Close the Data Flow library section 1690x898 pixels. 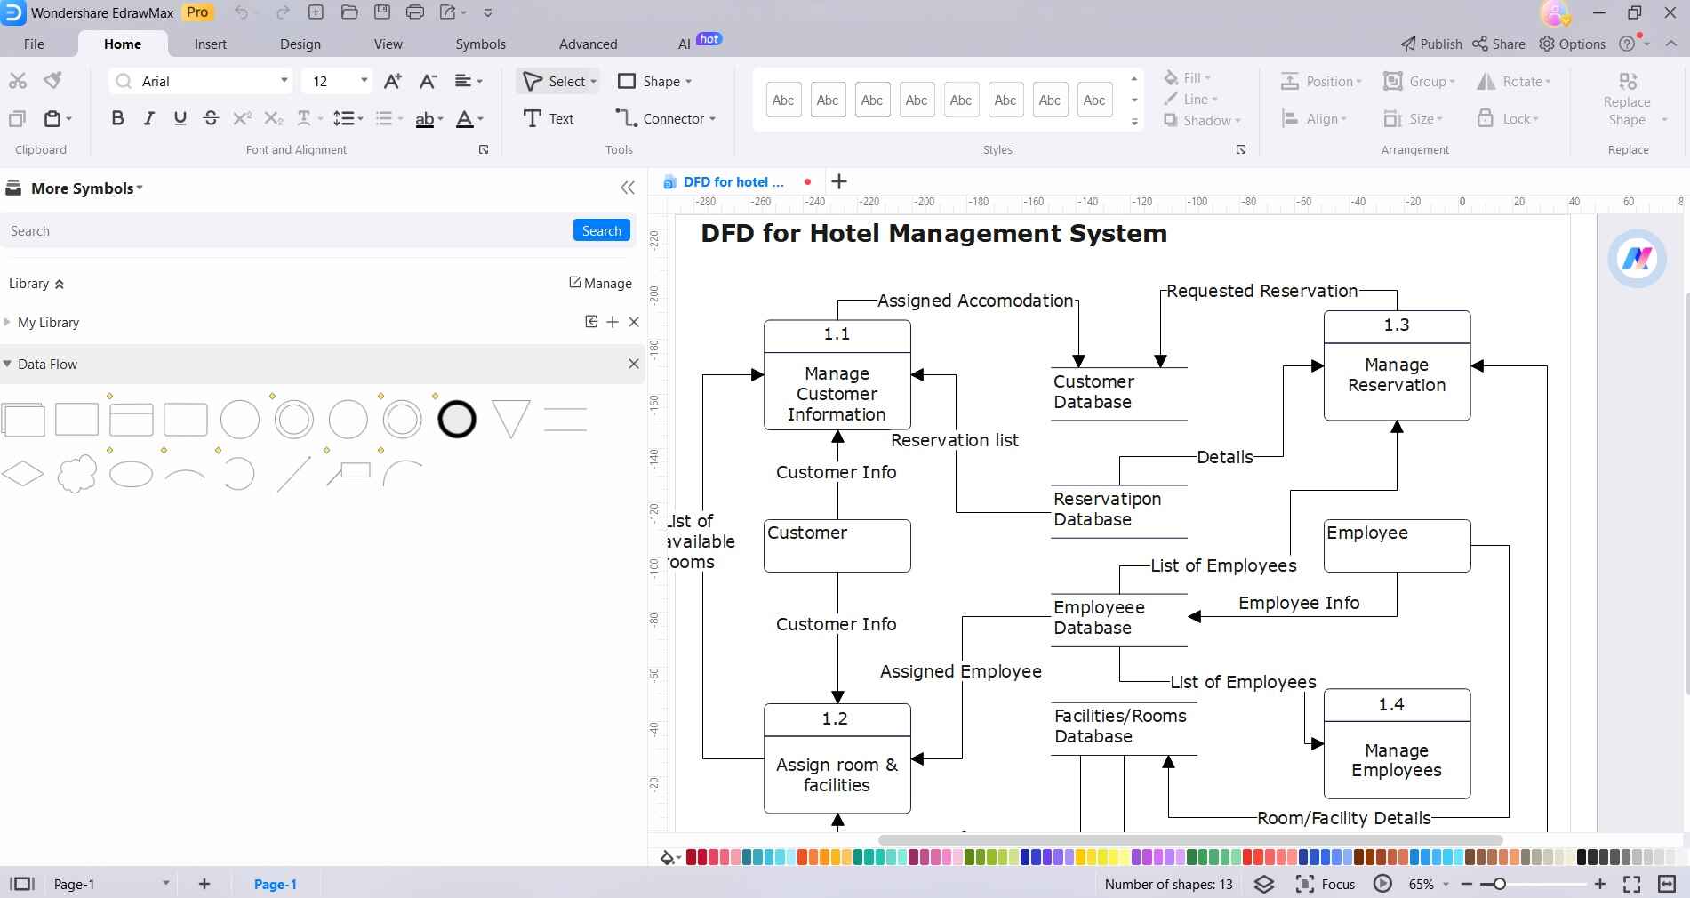click(634, 364)
